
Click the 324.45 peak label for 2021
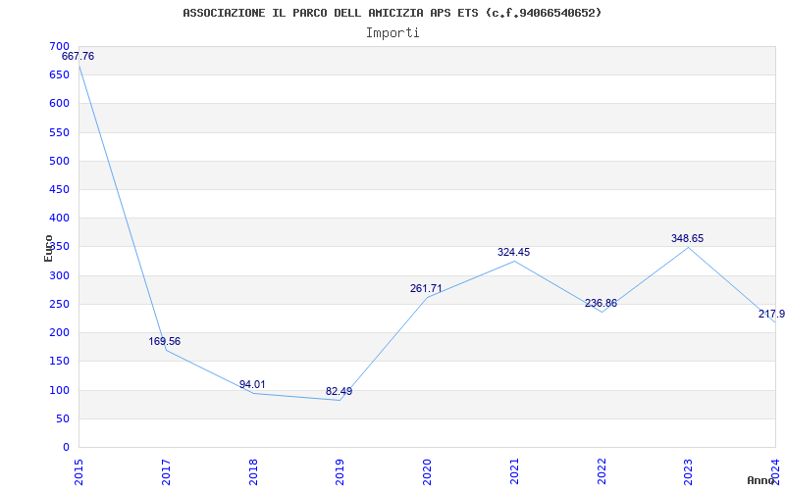click(x=513, y=253)
